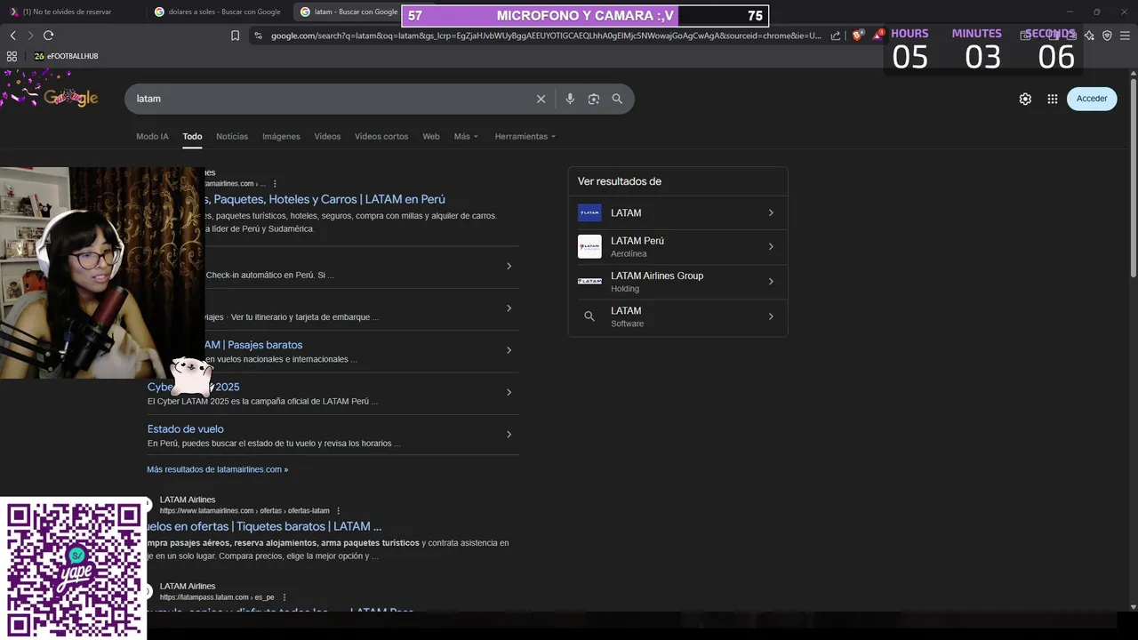The height and width of the screenshot is (640, 1138).
Task: Open the LATAM Software chevron
Action: [x=771, y=316]
